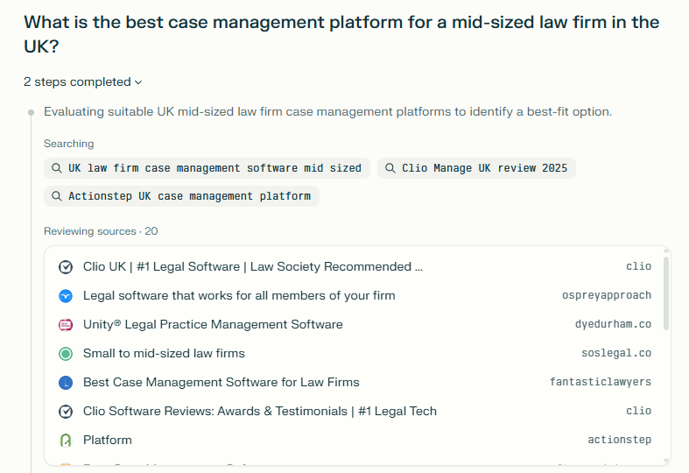The height and width of the screenshot is (473, 689).
Task: Click Clio favicon beside 'Clio UK | #1 Legal Software'
Action: click(x=66, y=267)
